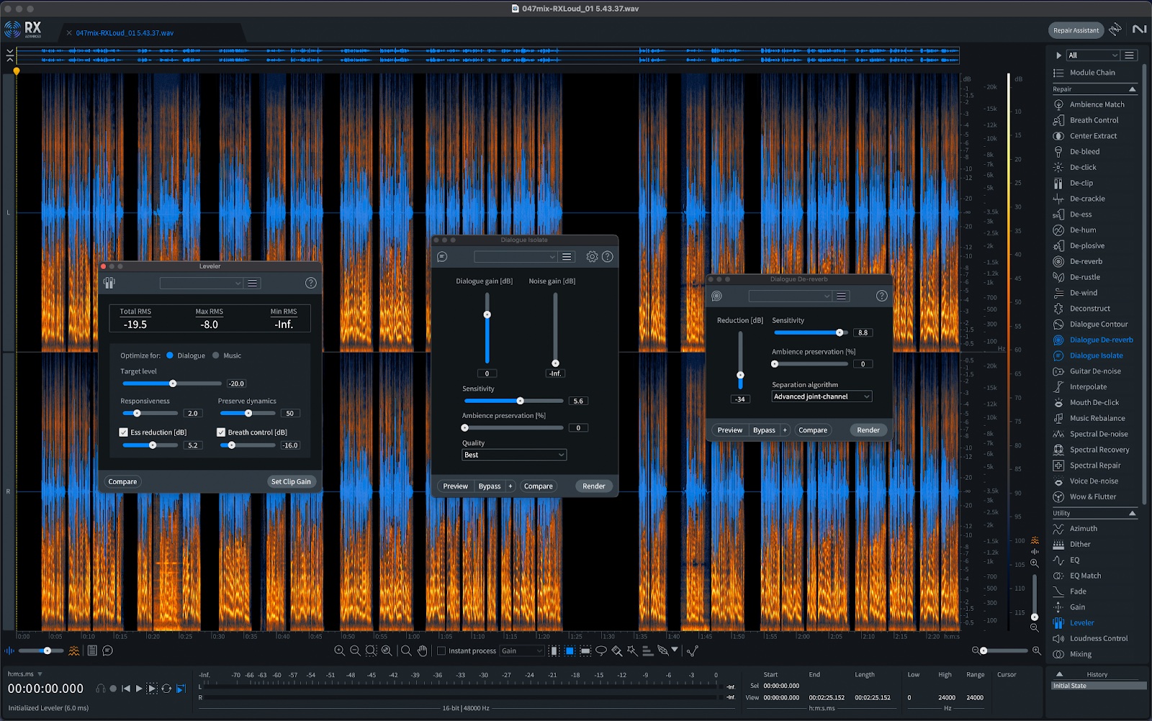Viewport: 1152px width, 721px height.
Task: Open the EQ Match utility
Action: click(x=1084, y=576)
